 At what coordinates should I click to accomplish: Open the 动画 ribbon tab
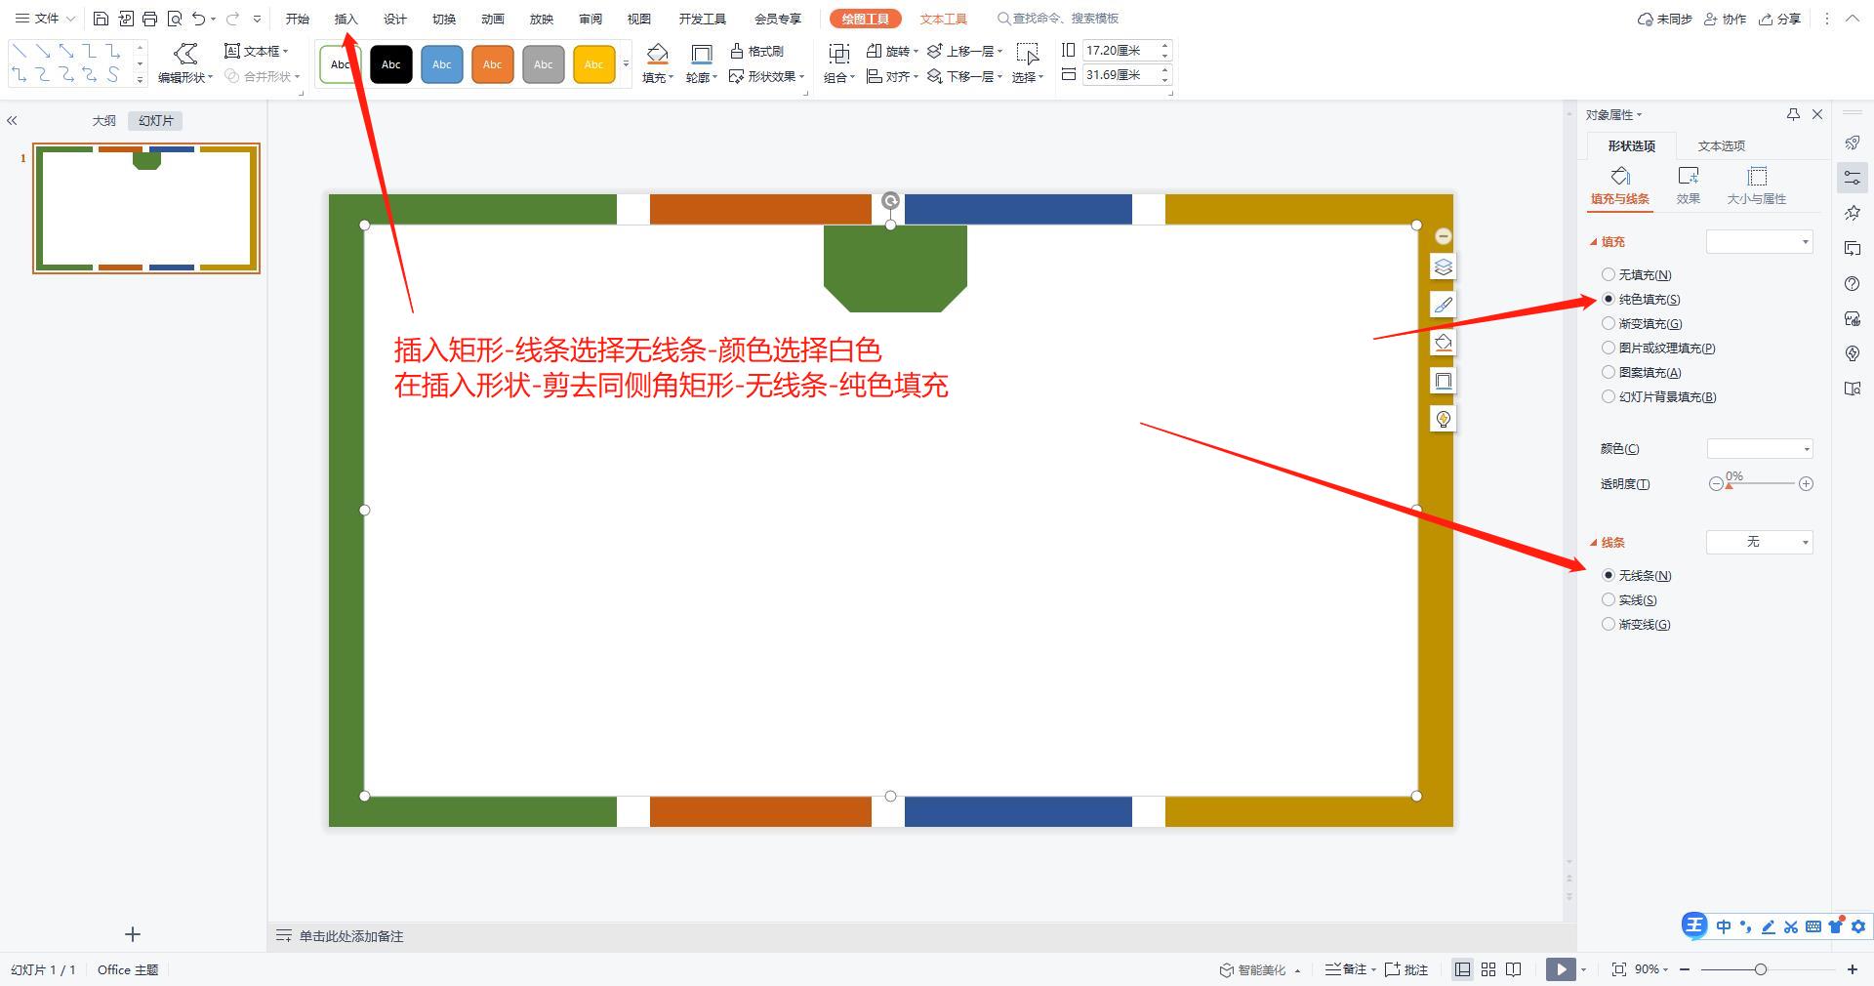(493, 19)
